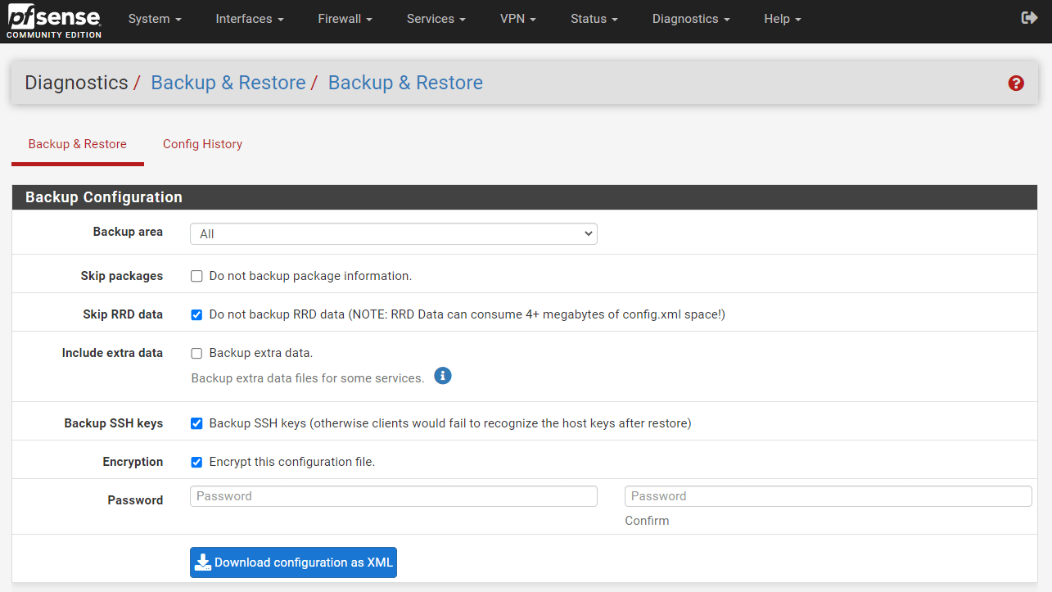Click the Diagnostics breadcrumb text

[76, 83]
